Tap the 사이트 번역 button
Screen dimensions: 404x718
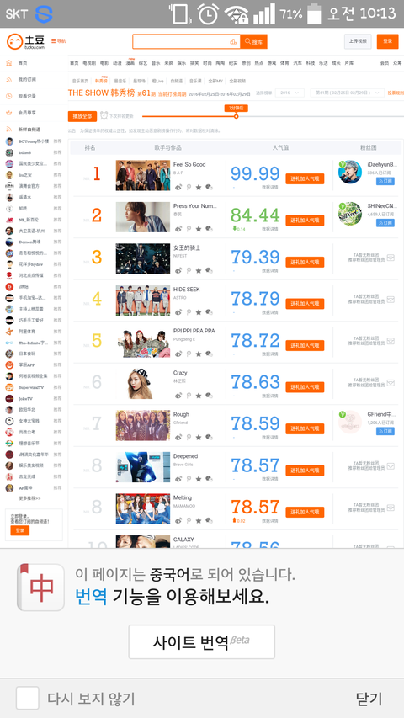[201, 642]
